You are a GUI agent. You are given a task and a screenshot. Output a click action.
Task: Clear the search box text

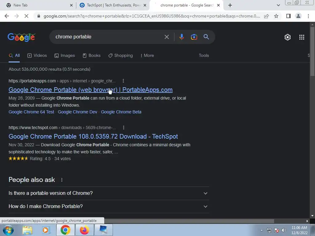click(166, 37)
